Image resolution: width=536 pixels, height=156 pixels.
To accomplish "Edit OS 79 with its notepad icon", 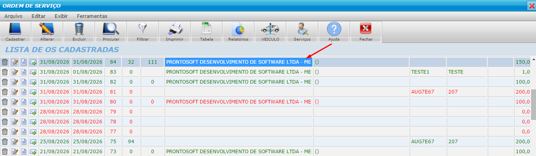I will click(15, 112).
